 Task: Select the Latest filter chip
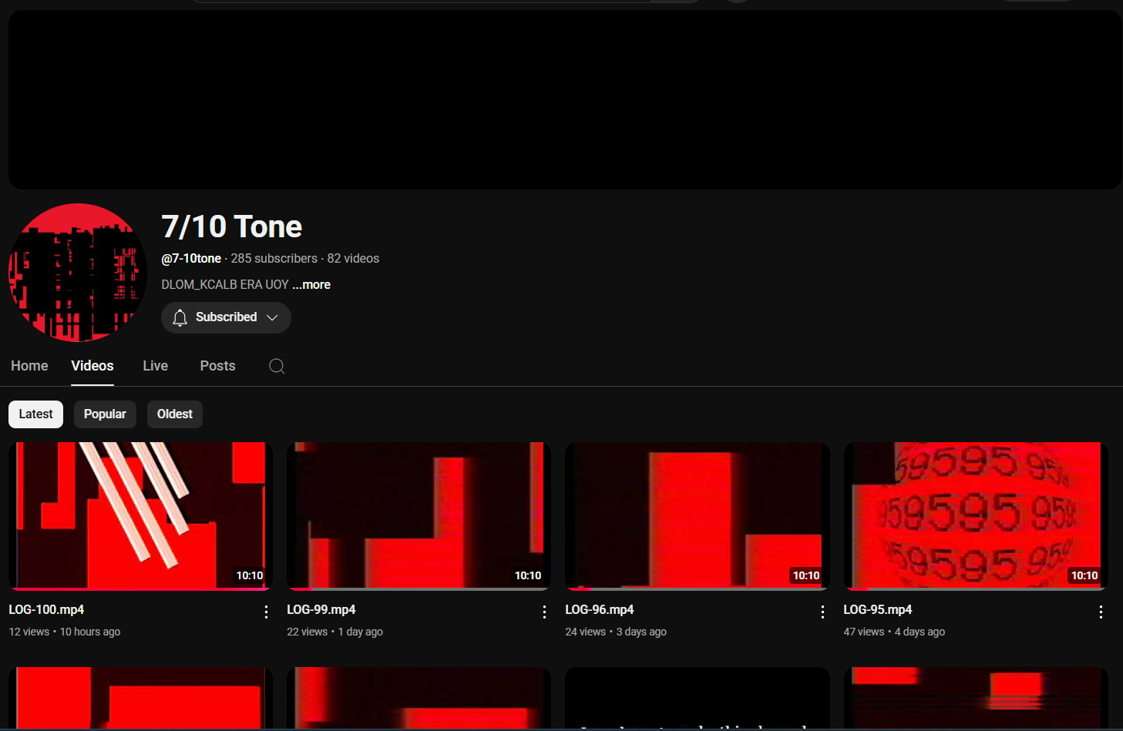(35, 414)
